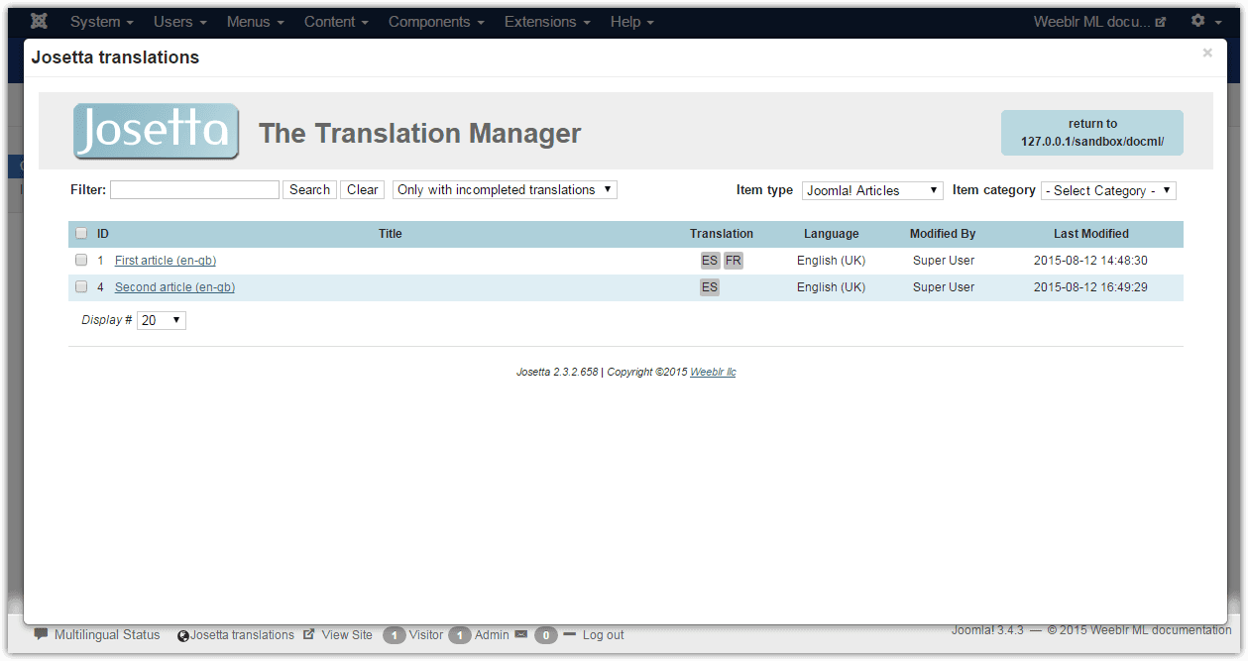Click the Weeblr llc copyright link

click(x=713, y=373)
